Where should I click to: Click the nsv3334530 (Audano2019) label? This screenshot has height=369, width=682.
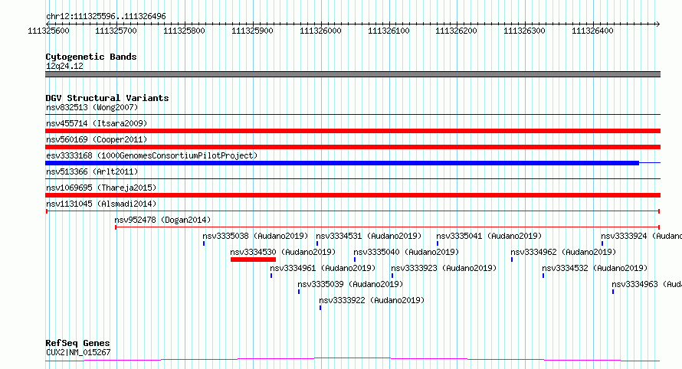[284, 252]
